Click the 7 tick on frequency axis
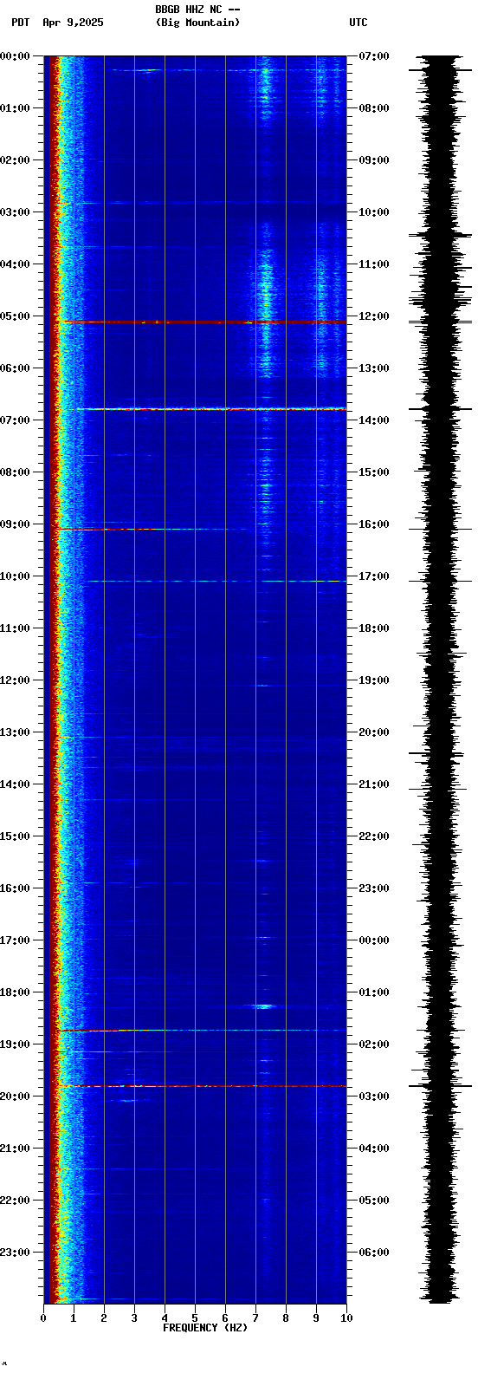The height and width of the screenshot is (1373, 478). click(255, 1318)
